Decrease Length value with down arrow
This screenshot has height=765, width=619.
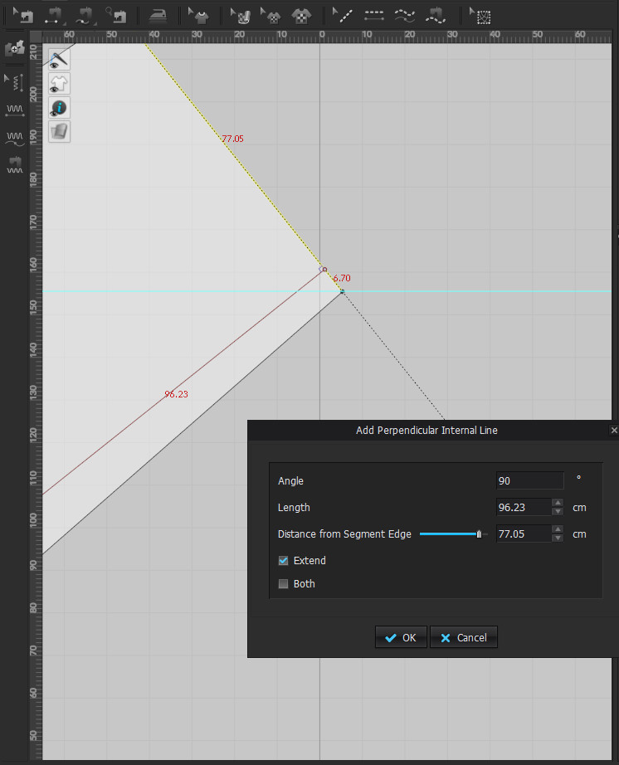[x=558, y=512]
